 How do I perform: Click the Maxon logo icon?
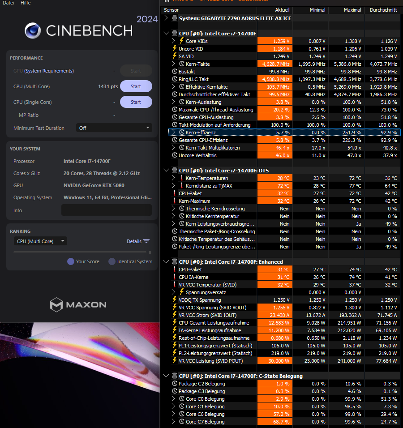[56, 304]
